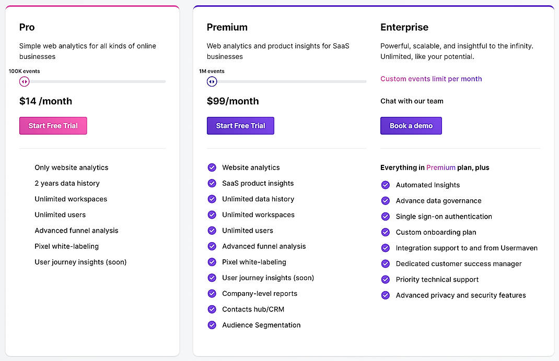The image size is (559, 361).
Task: Click the checkmark beside Advanced funnel analysis in Premium
Action: click(x=212, y=246)
